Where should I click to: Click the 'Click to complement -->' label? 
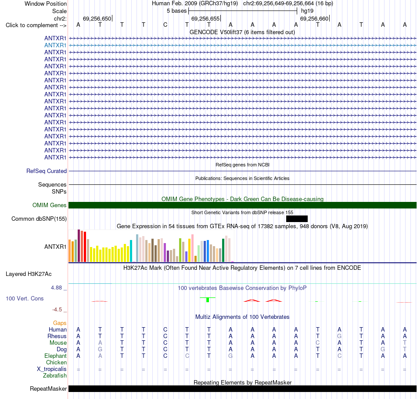pos(36,25)
